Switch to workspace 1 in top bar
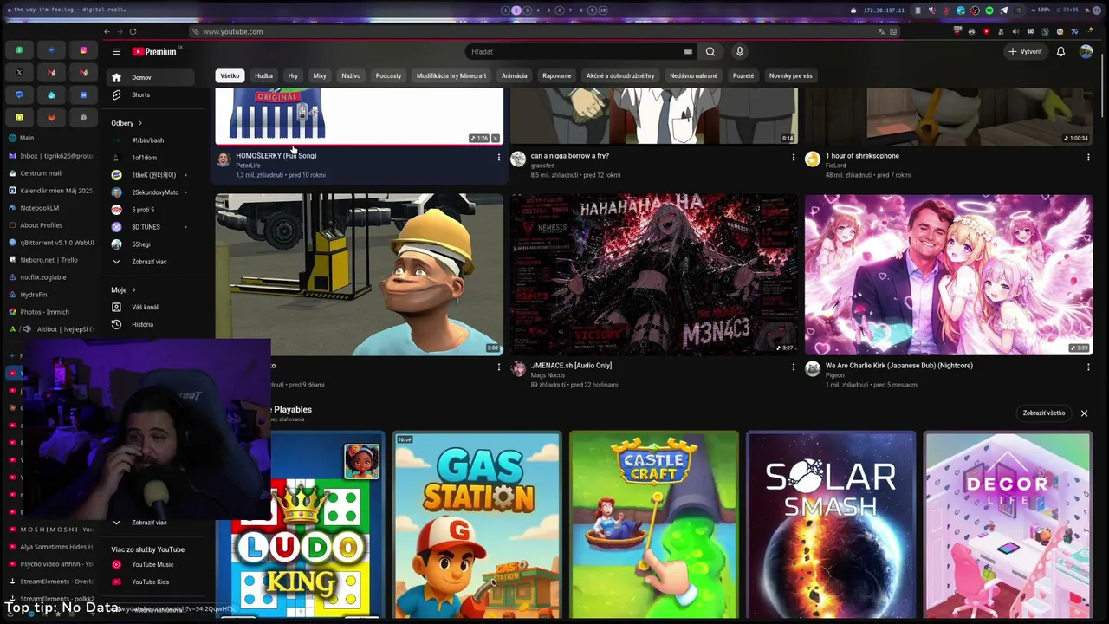The width and height of the screenshot is (1109, 624). (505, 10)
